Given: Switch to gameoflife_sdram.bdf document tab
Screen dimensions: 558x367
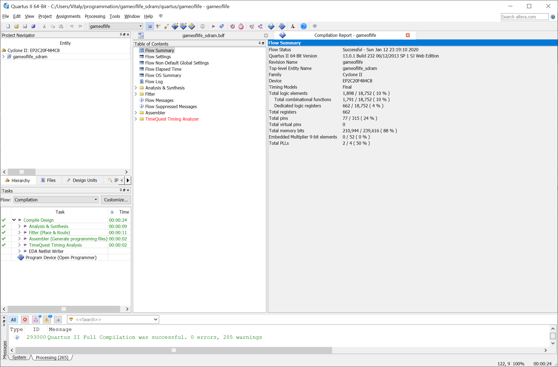Looking at the screenshot, I should 203,35.
